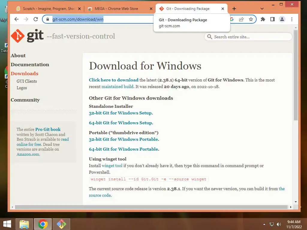The image size is (307, 230).
Task: Go back to the previous page
Action: coord(16,19)
